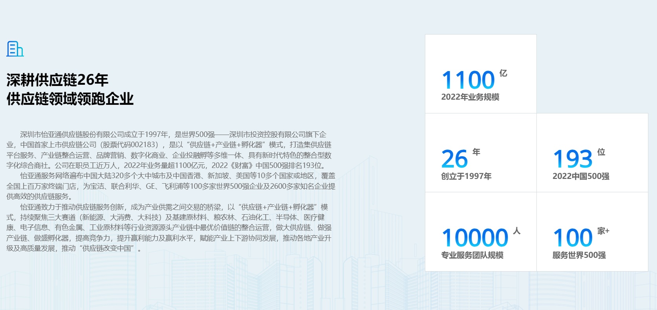Click the label "服务世界500强"
This screenshot has width=657, height=310.
coord(579,255)
